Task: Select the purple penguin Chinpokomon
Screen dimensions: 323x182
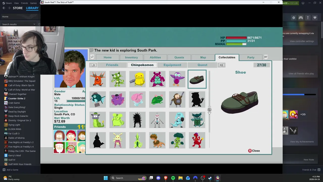Action: tap(177, 79)
